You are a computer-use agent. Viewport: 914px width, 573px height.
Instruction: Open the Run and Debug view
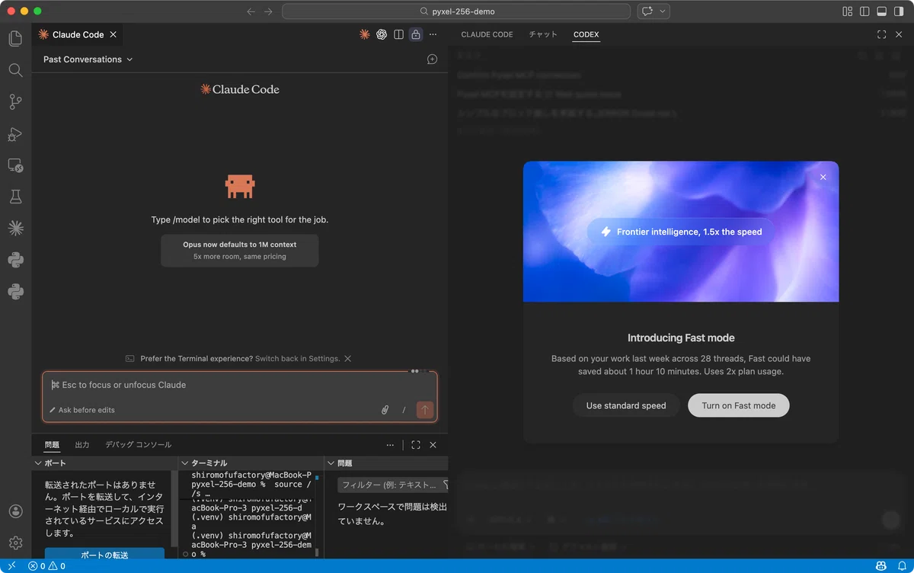(15, 133)
